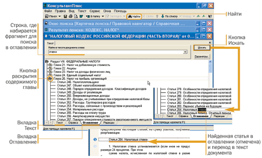Decrease font size with A- icon

(203, 16)
